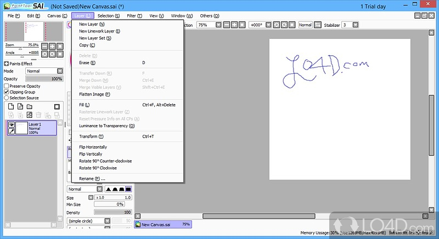Hide Layer 1 using the eye icon
Image resolution: width=439 pixels, height=239 pixels.
pyautogui.click(x=12, y=125)
